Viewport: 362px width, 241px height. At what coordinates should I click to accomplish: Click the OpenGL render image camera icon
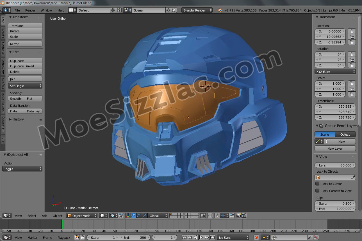(x=238, y=215)
